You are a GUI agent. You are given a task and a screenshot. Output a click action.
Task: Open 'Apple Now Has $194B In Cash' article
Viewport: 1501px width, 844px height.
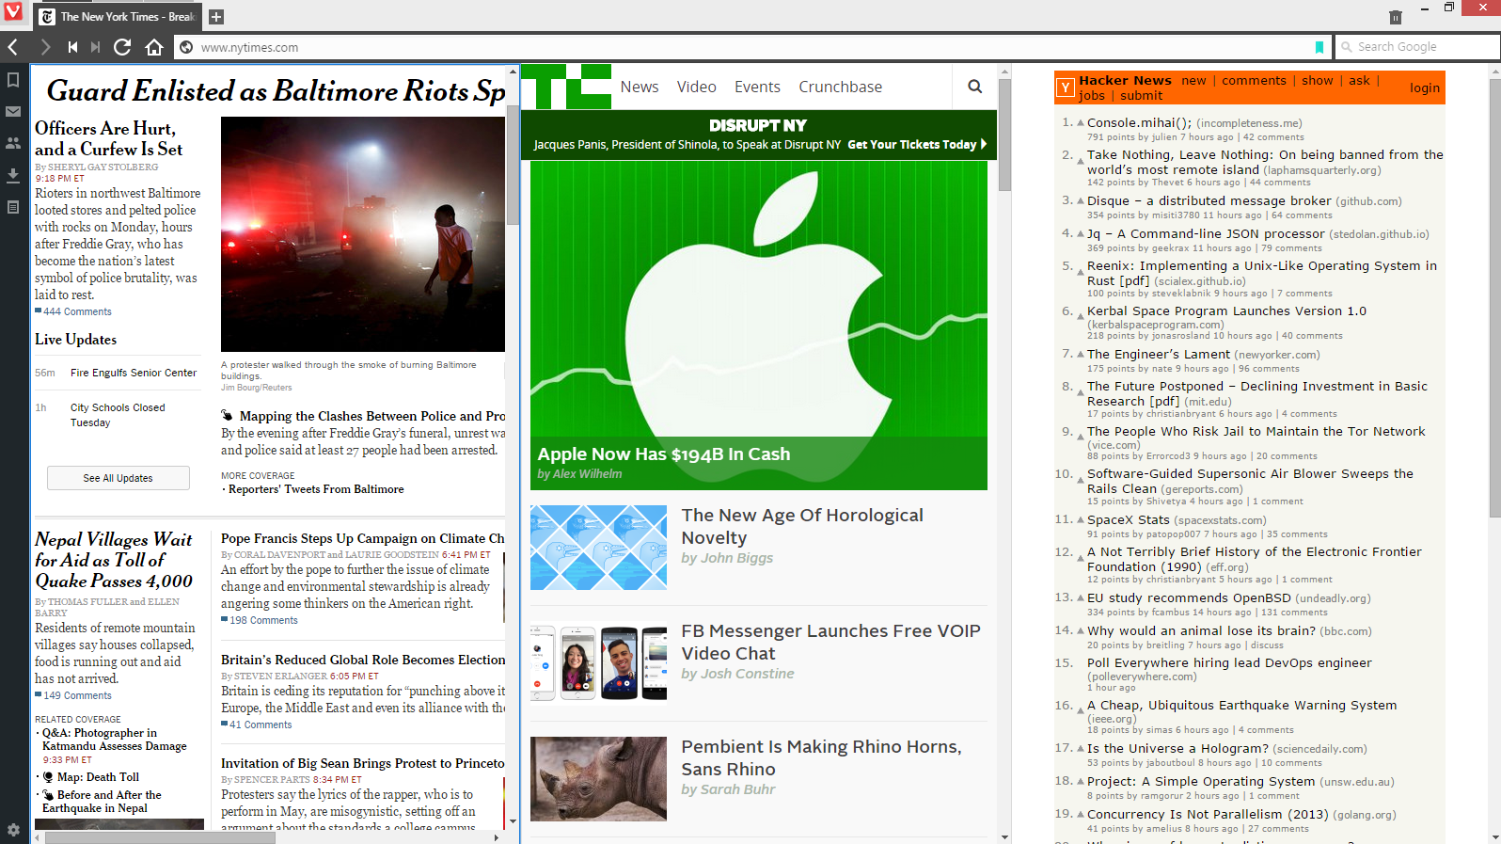coord(664,454)
